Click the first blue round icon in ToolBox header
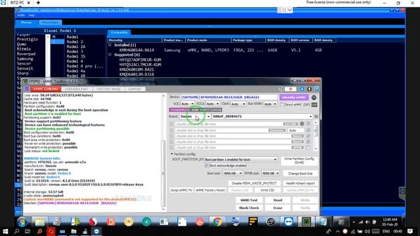The width and height of the screenshot is (420, 236). [x=302, y=89]
